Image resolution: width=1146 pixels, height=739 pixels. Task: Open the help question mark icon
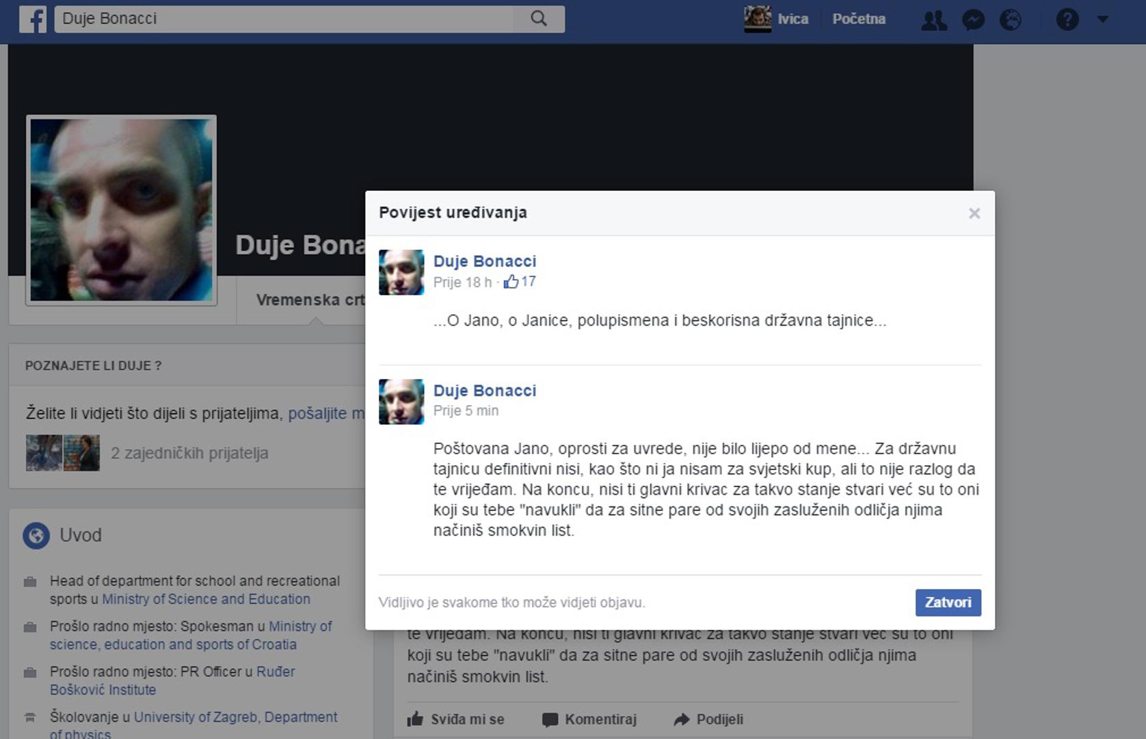click(x=1067, y=20)
